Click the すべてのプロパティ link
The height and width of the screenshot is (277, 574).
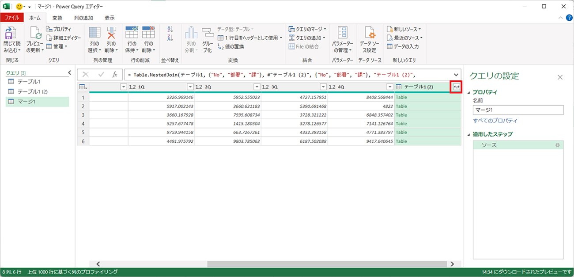coord(495,121)
